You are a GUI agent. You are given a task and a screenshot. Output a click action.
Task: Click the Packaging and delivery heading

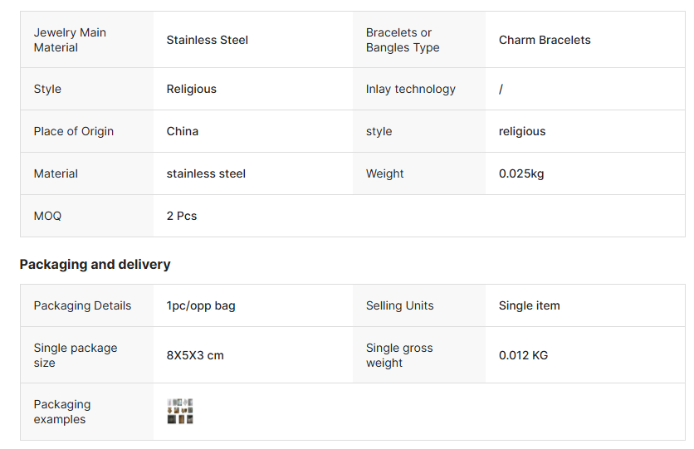pyautogui.click(x=95, y=264)
